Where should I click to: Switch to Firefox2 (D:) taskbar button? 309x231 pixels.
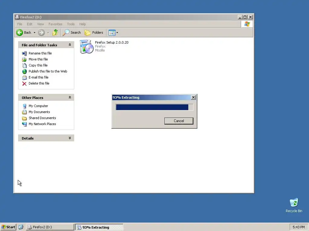coord(50,227)
